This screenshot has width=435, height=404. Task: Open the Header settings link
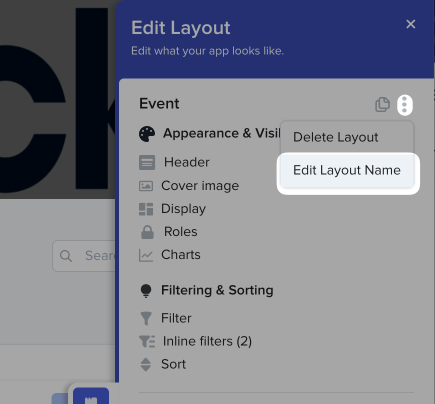(186, 162)
